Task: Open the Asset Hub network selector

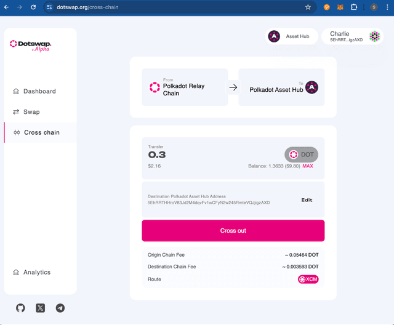Action: 291,36
